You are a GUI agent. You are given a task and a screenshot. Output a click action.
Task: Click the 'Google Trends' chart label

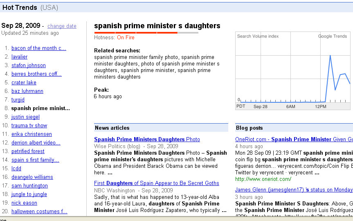pos(333,36)
